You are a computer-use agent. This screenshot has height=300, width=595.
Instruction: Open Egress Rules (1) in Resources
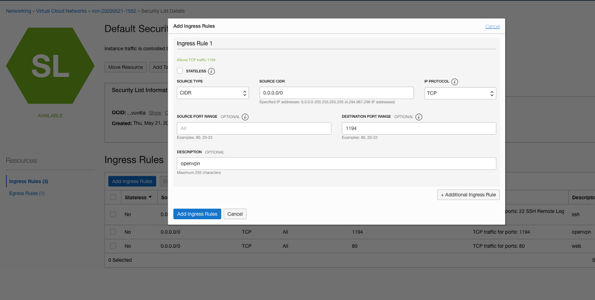coord(27,193)
